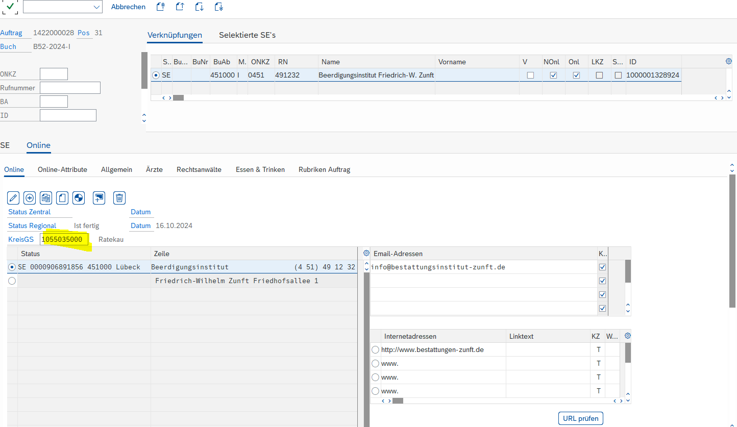This screenshot has height=427, width=737.
Task: Go to next page toolbar icon
Action: point(200,7)
